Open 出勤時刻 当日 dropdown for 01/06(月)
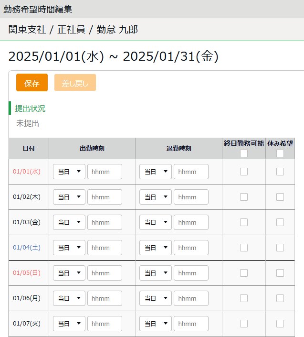This screenshot has height=337, width=304. tap(69, 298)
